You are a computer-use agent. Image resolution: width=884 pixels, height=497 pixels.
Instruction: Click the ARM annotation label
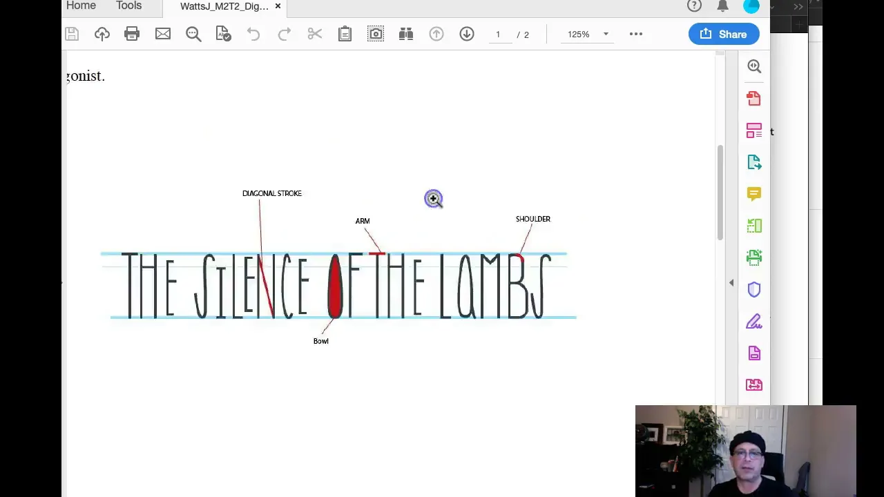point(363,221)
